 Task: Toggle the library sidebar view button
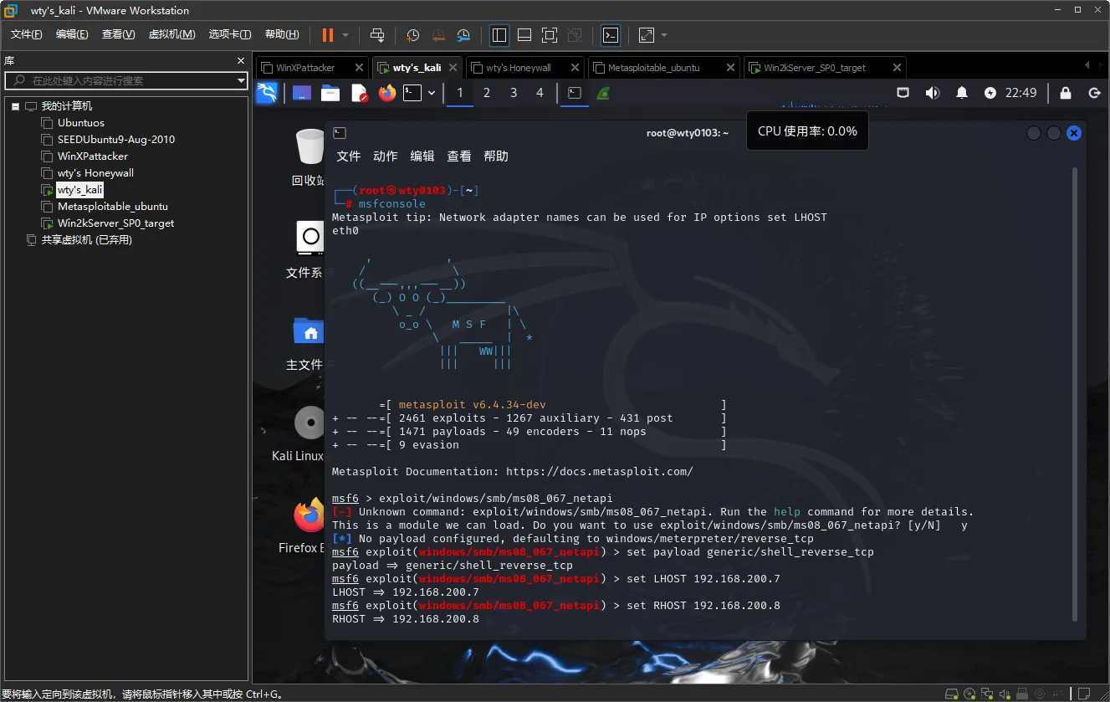(x=499, y=35)
